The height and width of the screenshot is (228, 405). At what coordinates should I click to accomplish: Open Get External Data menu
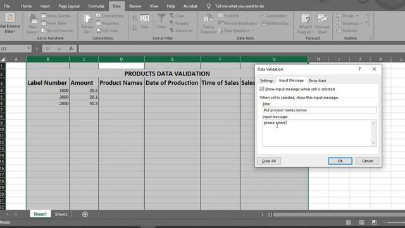[x=10, y=23]
